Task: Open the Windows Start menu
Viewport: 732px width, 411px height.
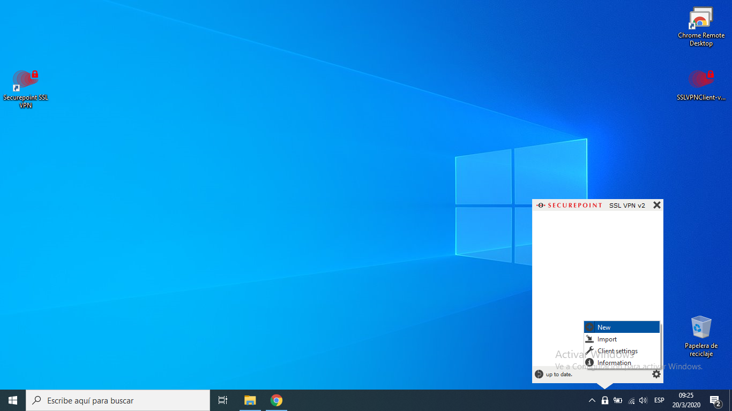Action: (13, 400)
